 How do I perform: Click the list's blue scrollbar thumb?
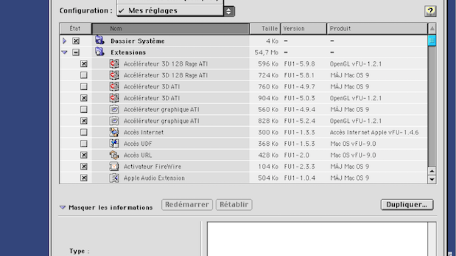432,40
